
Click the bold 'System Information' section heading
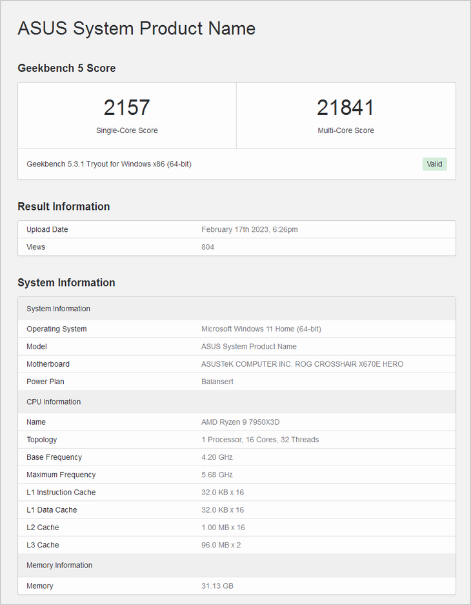click(66, 282)
